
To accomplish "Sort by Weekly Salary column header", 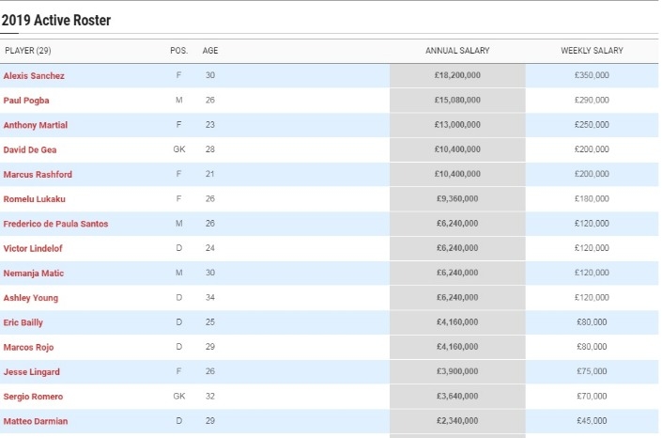I will [592, 51].
